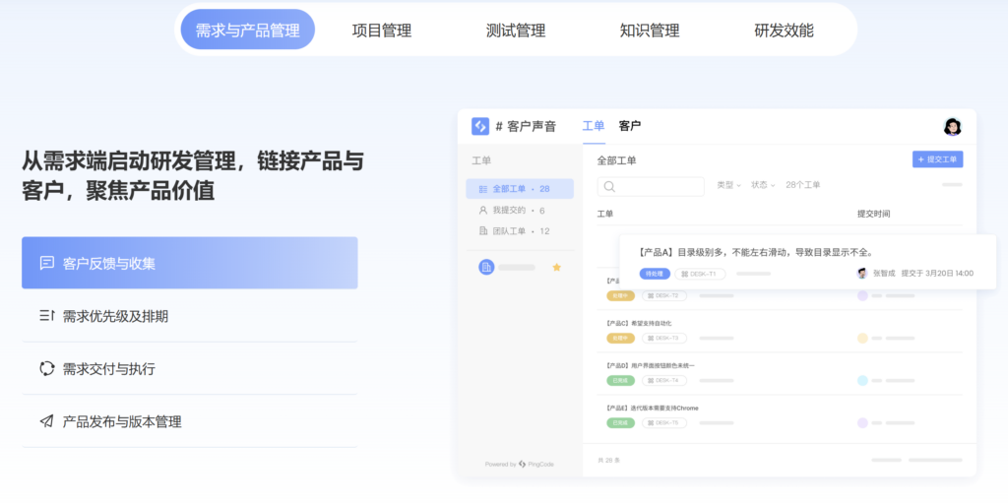Click the 提交工单 button
1008x504 pixels.
(937, 159)
